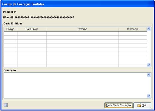Click the Retorno column header
This screenshot has width=155, height=111.
(82, 29)
